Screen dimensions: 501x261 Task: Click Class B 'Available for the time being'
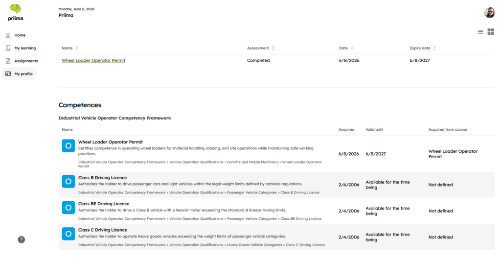point(387,185)
